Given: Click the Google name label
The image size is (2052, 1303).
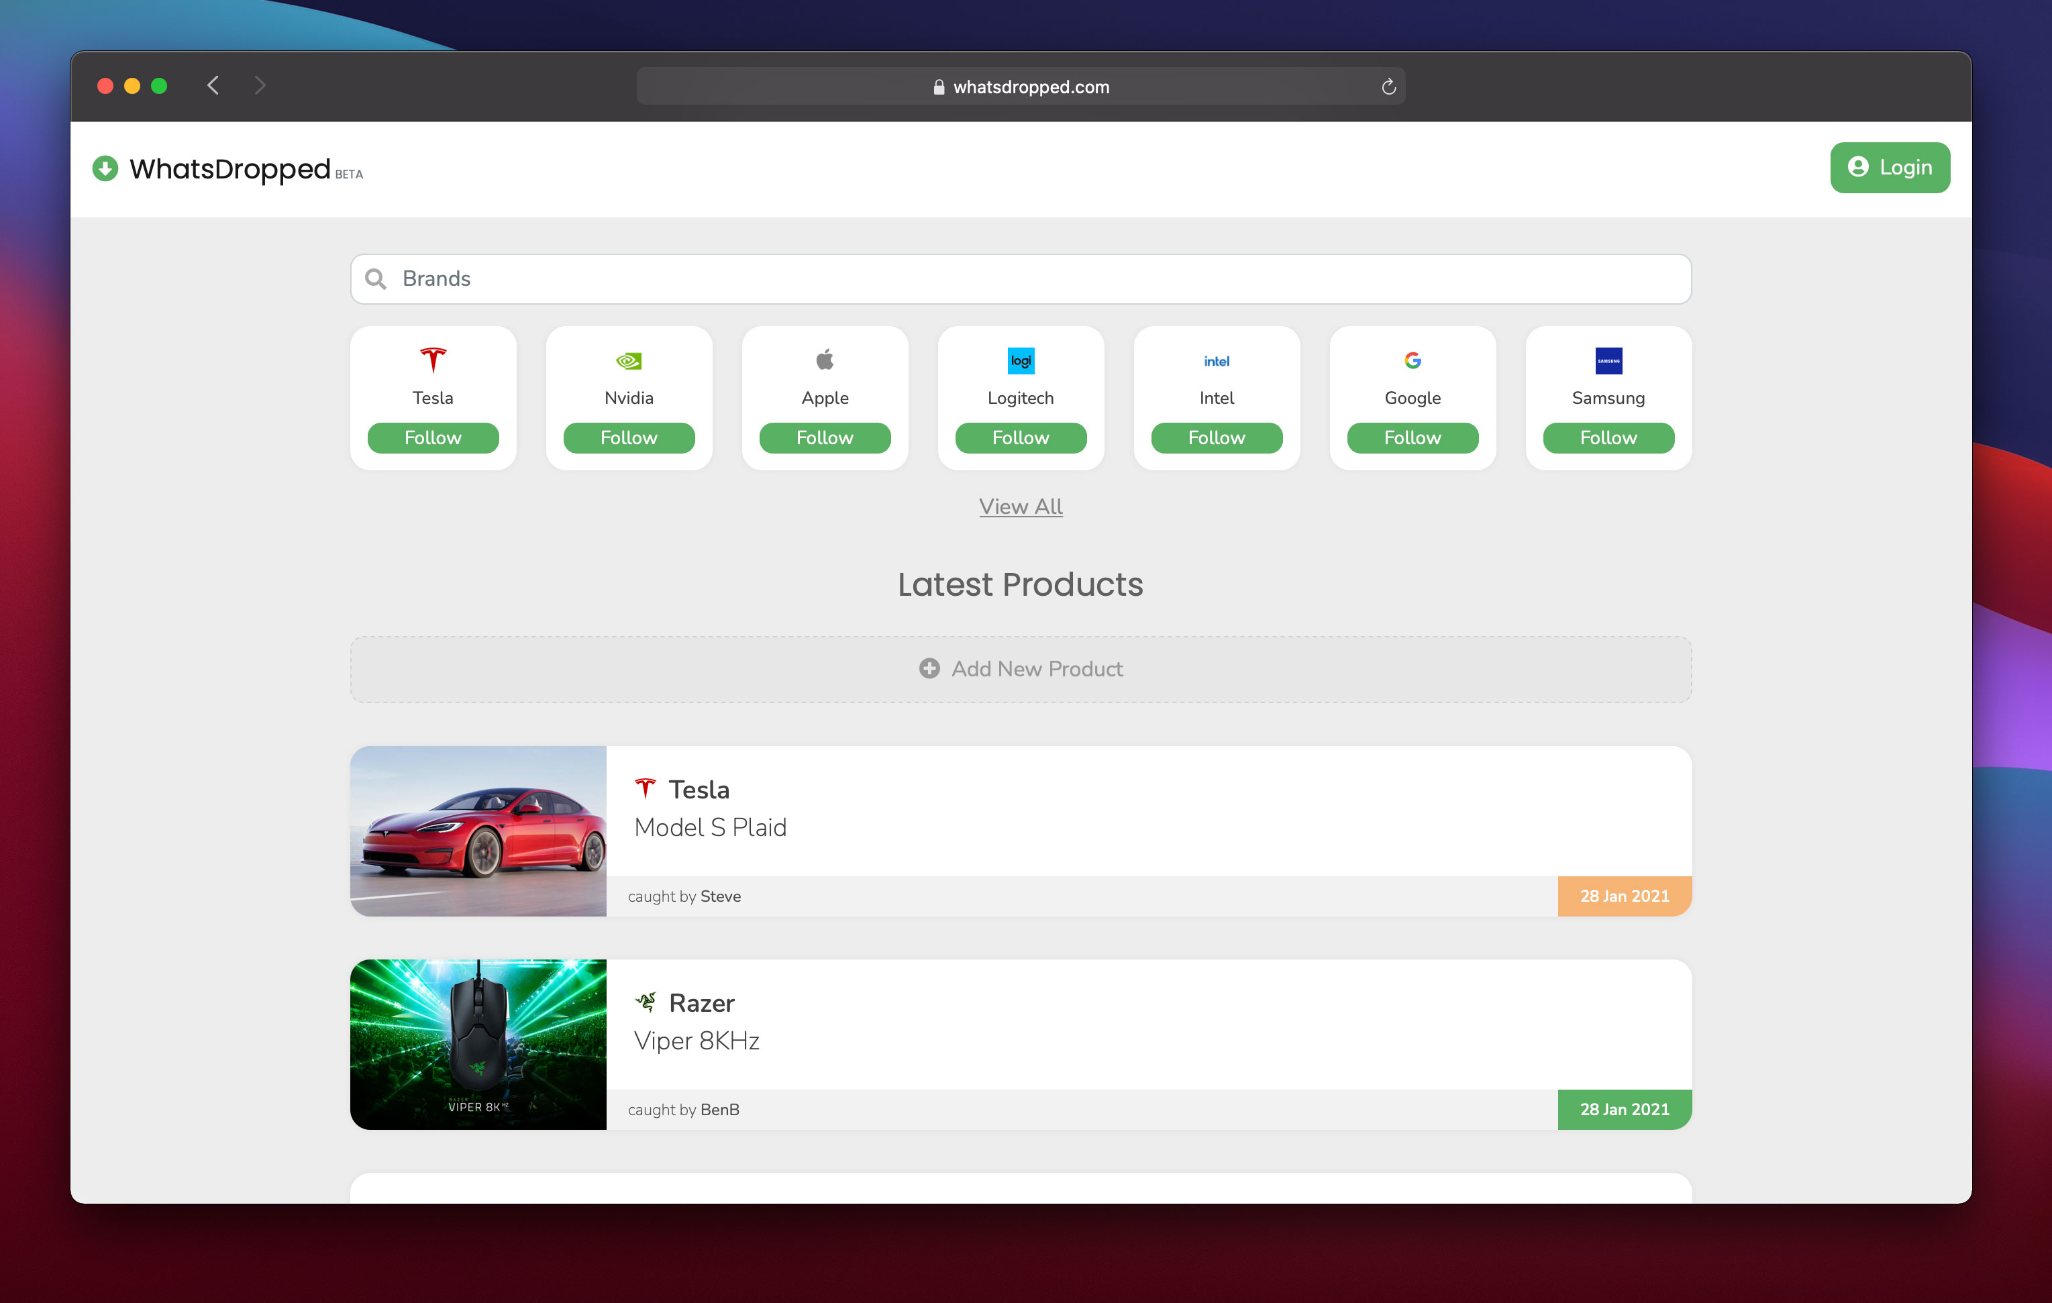Looking at the screenshot, I should [1413, 398].
